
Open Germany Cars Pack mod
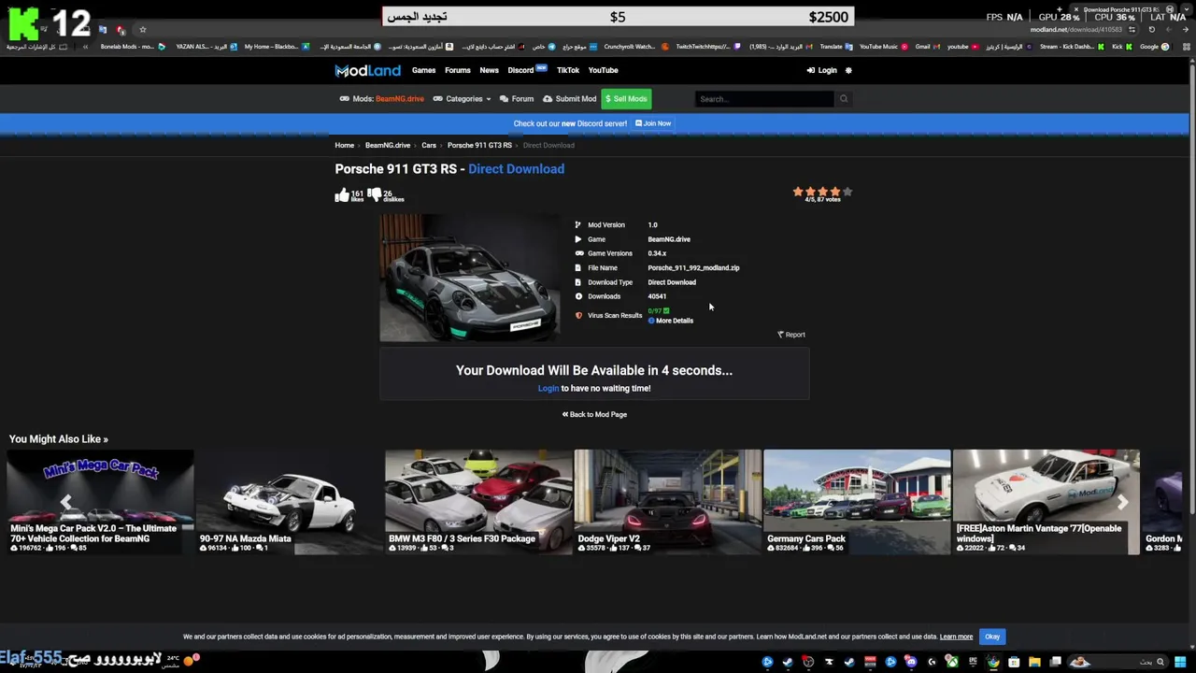[x=857, y=502]
